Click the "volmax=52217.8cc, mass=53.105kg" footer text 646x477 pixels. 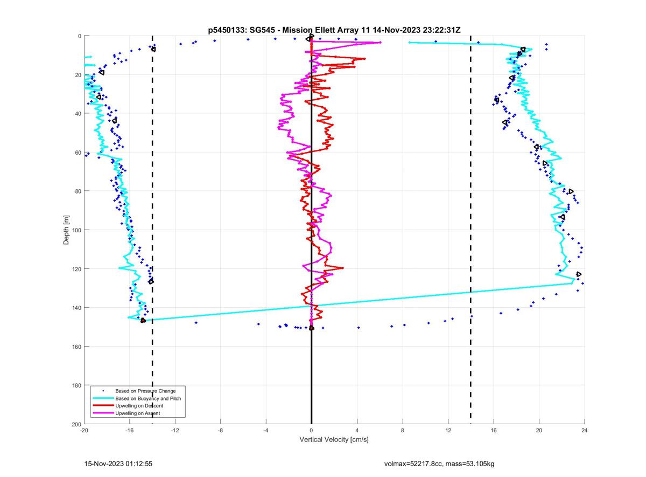point(439,464)
